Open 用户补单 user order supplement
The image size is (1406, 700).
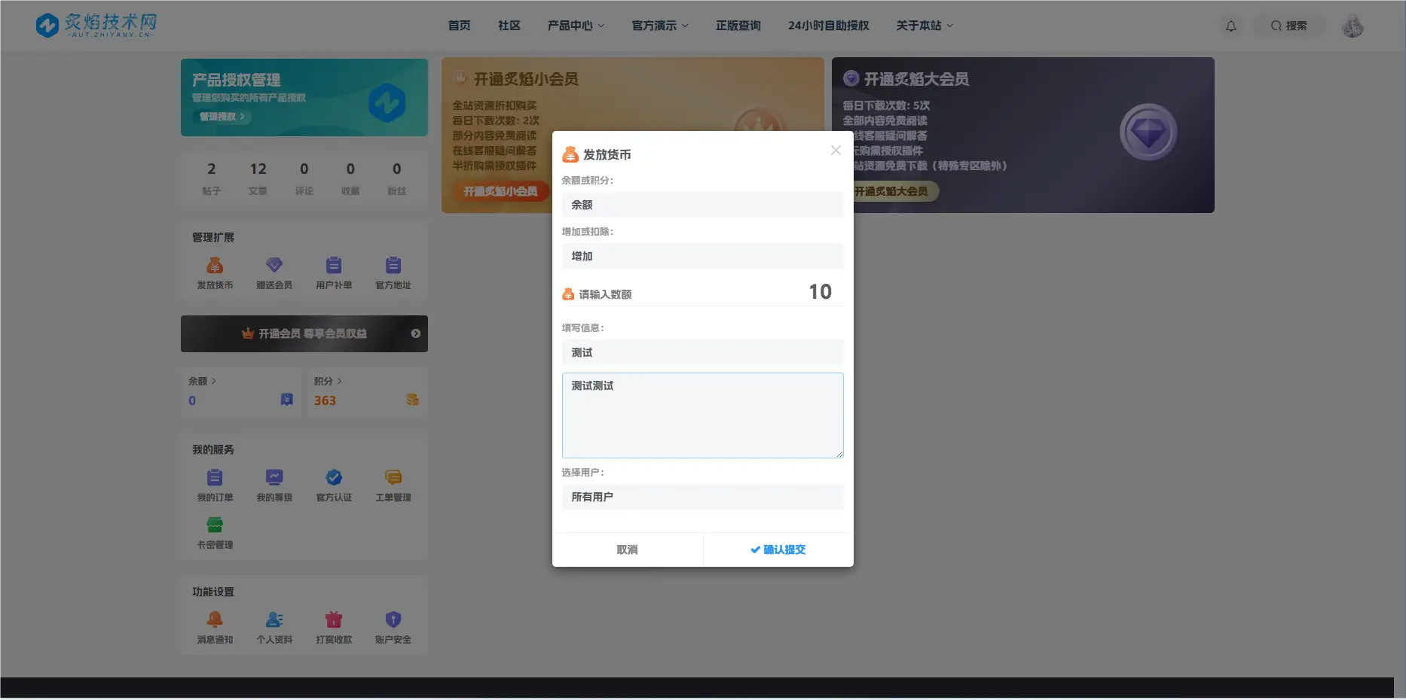[334, 271]
